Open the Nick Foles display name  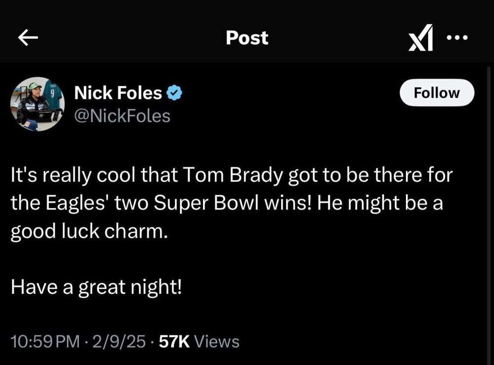click(x=118, y=92)
